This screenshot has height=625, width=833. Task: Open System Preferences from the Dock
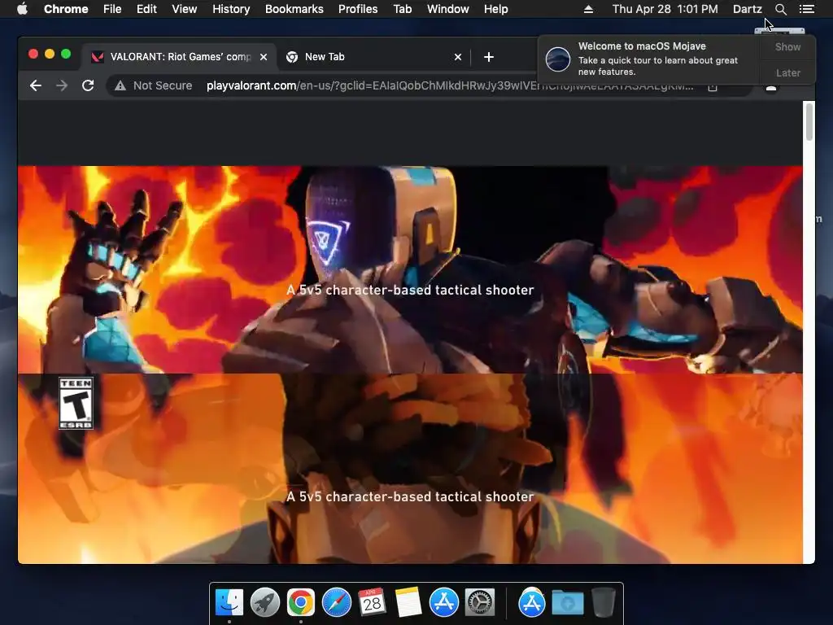(480, 603)
